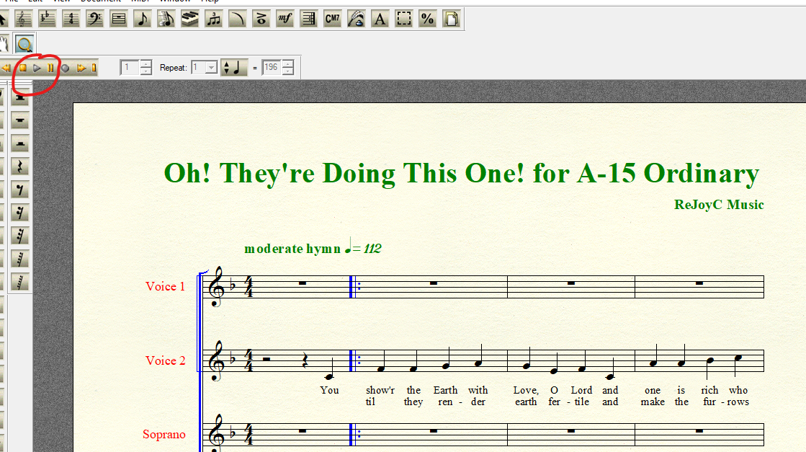This screenshot has width=806, height=452.
Task: Open the Chord tool (CM7)
Action: point(332,19)
